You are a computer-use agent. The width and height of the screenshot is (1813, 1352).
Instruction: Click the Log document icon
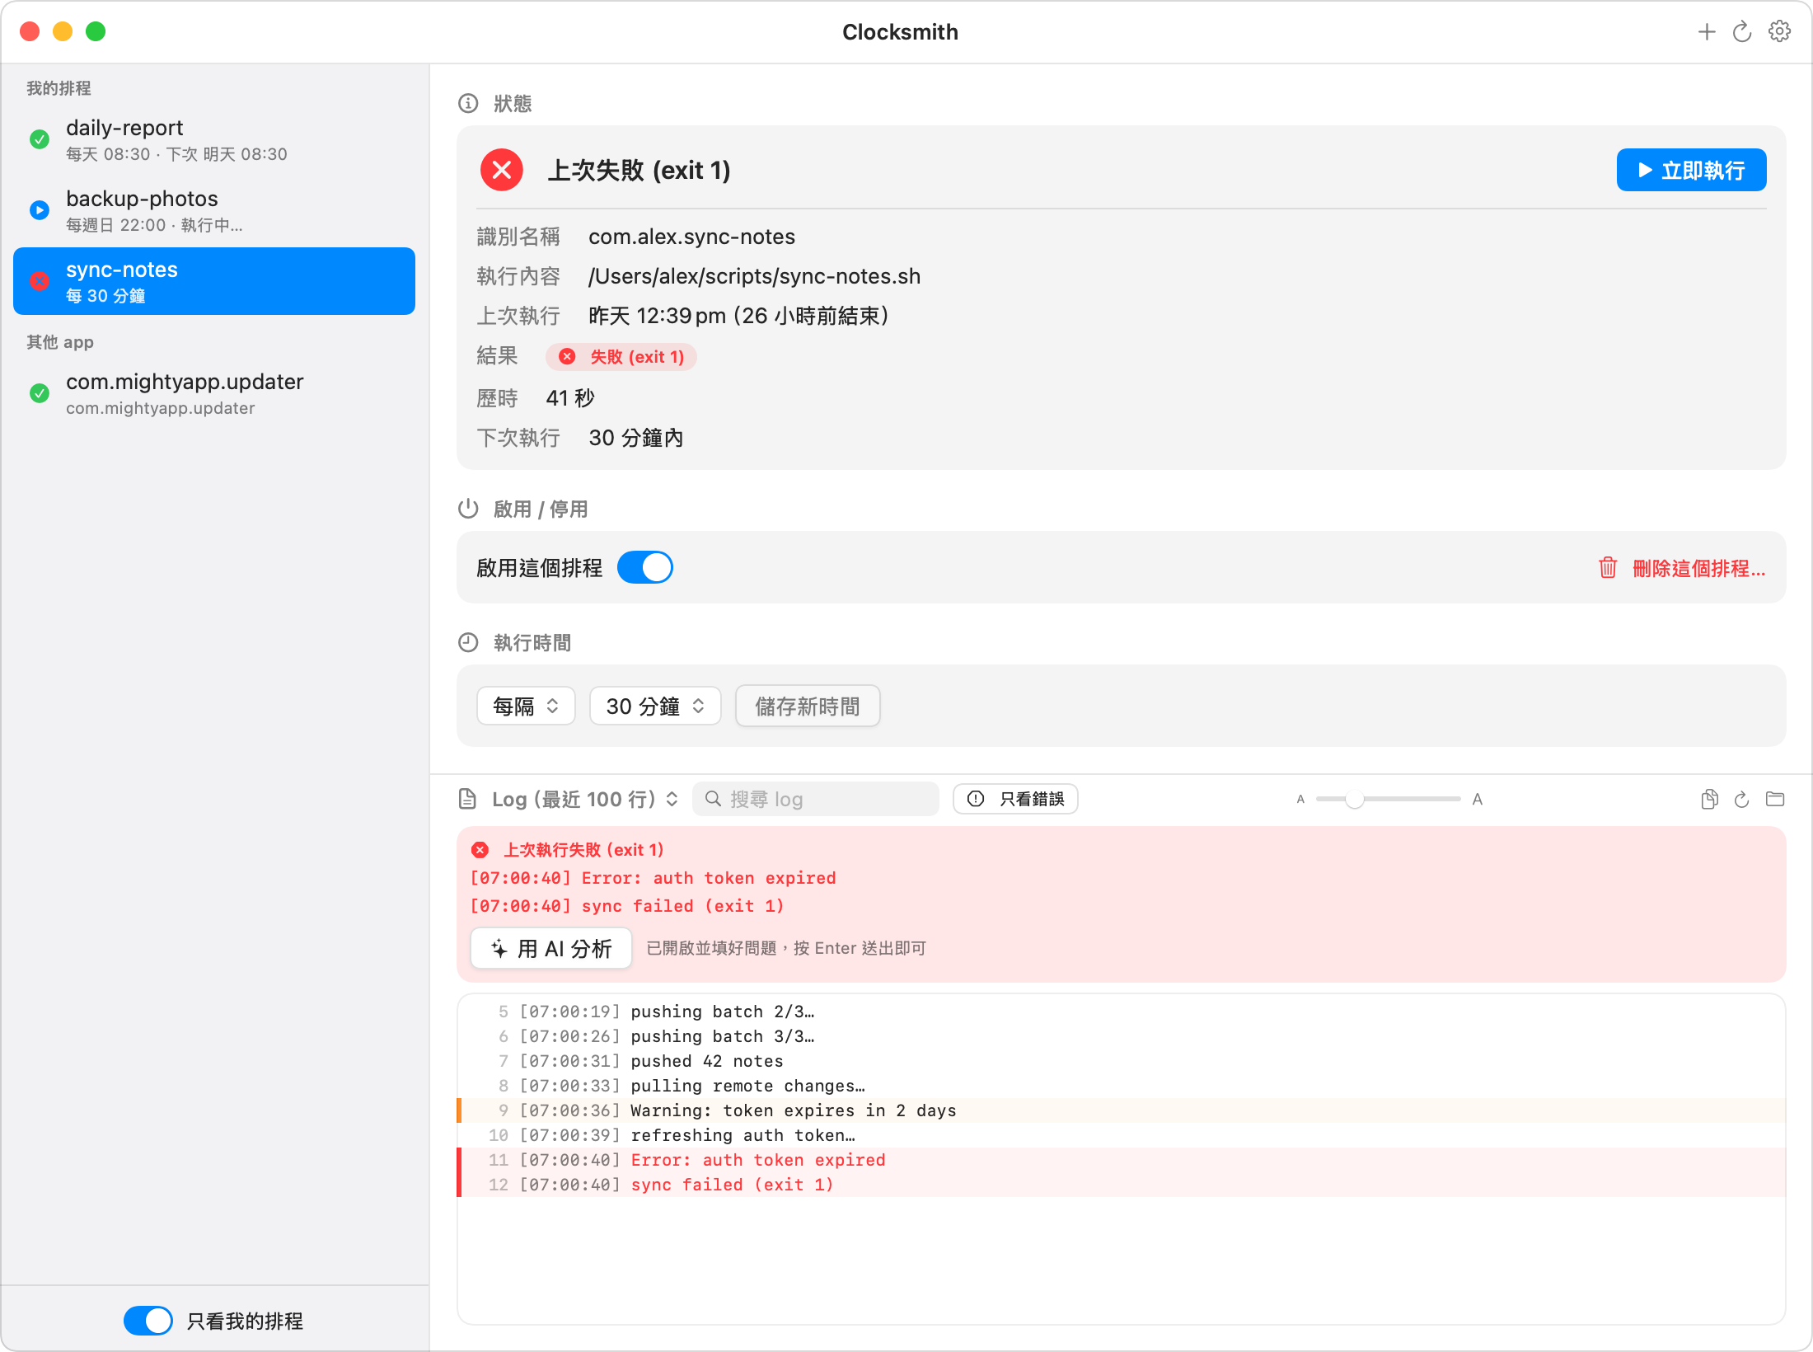pos(467,799)
